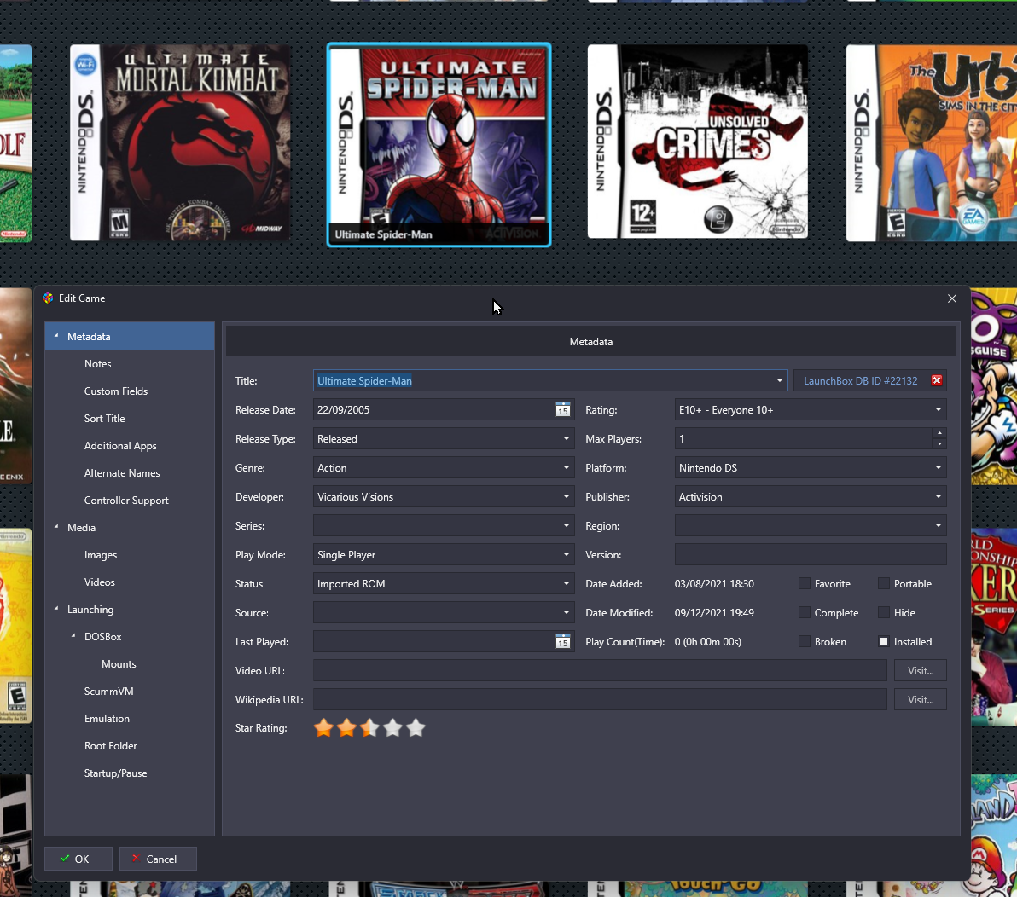Open the Source dropdown
This screenshot has width=1017, height=897.
(x=567, y=612)
